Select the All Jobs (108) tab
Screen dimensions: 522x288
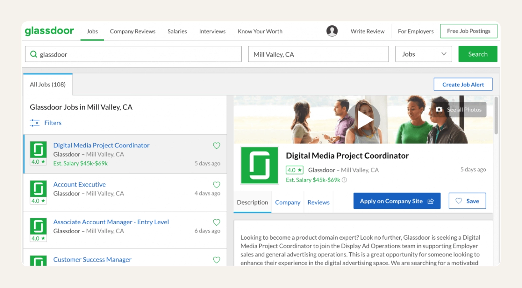click(x=48, y=85)
